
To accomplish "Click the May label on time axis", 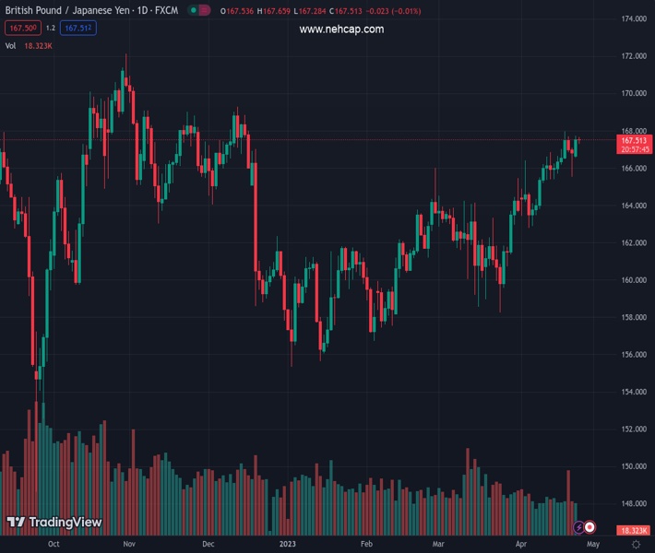I will (x=593, y=544).
